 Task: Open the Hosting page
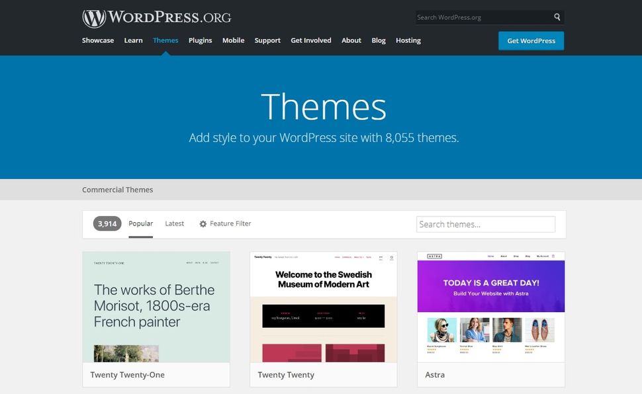(408, 40)
